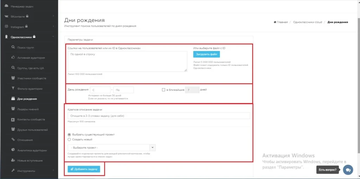Click the pie chart icon for Аналитика аудитории
Image resolution: width=360 pixels, height=179 pixels.
point(13,150)
